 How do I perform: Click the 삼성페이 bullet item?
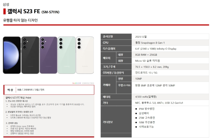point(142,113)
